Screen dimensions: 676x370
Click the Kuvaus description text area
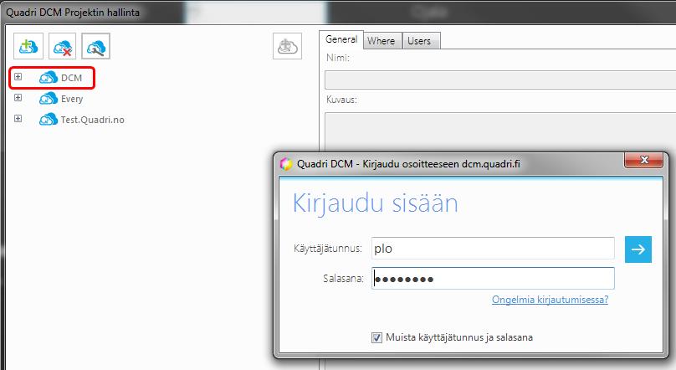pyautogui.click(x=500, y=131)
